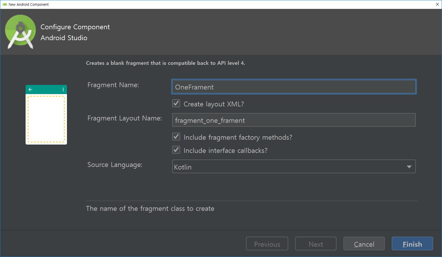Click the Finish button
The image size is (442, 257).
point(412,244)
